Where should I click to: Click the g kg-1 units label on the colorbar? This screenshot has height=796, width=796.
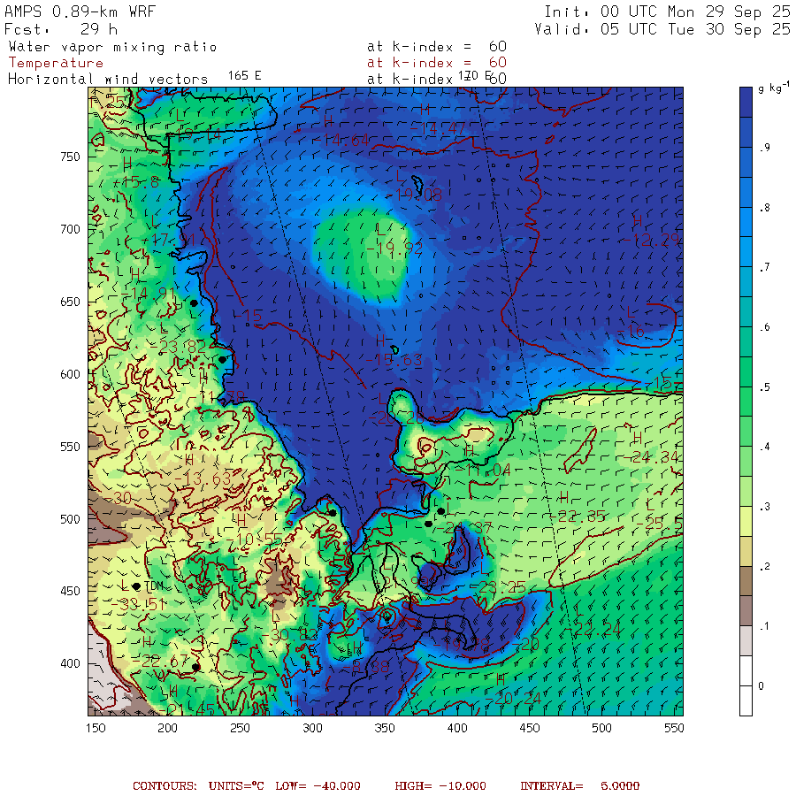775,88
